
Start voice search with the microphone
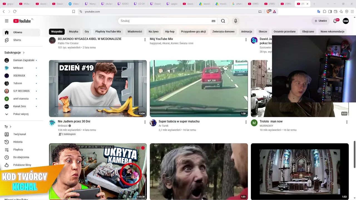[x=236, y=21]
